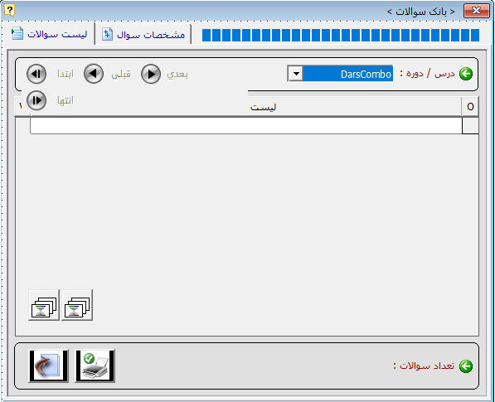The height and width of the screenshot is (402, 495).
Task: Click the بعدي label text
Action: (x=177, y=74)
